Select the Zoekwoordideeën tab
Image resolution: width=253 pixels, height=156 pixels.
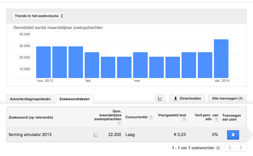point(74,99)
